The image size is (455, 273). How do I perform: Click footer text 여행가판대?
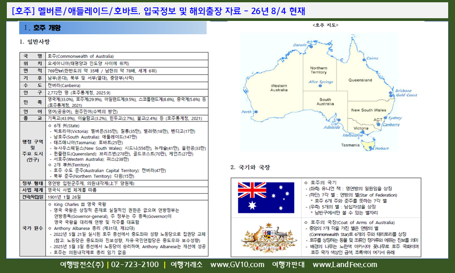[288, 265]
